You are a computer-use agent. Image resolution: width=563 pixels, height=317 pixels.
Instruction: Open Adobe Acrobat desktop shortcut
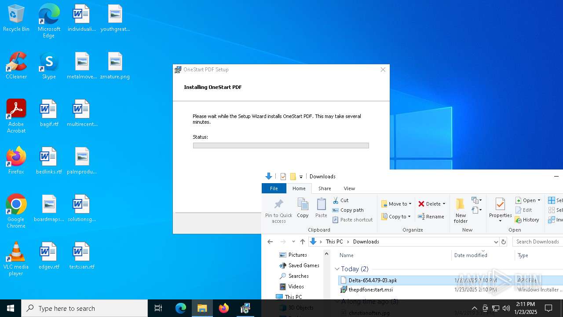coord(16,116)
